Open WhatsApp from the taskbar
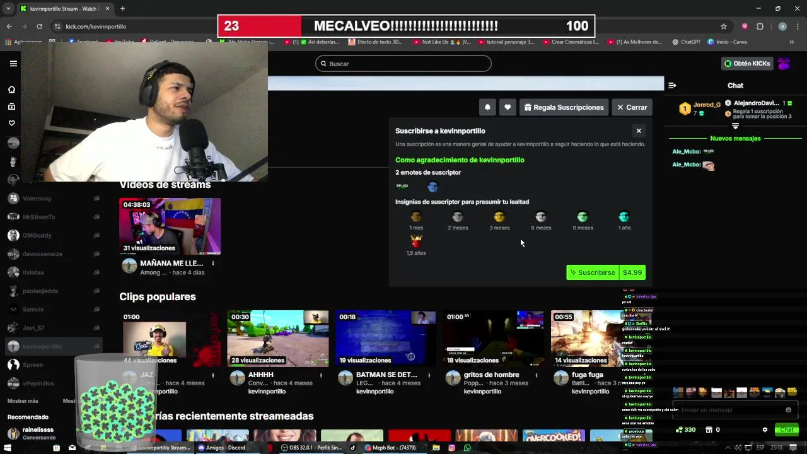 (467, 448)
